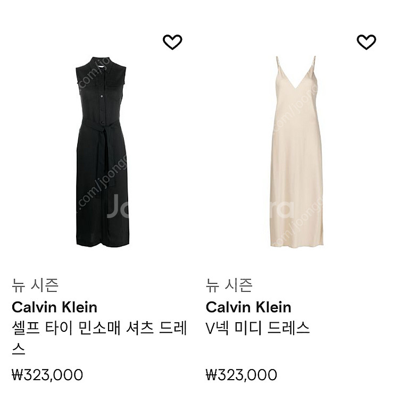Open the beige slip dress photo
The image size is (399, 419).
point(296,152)
